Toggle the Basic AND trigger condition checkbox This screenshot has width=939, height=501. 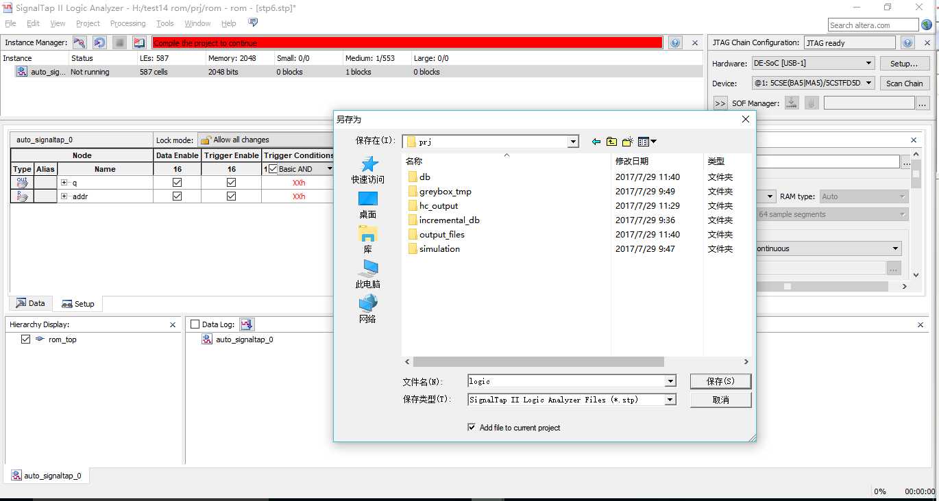tap(273, 169)
